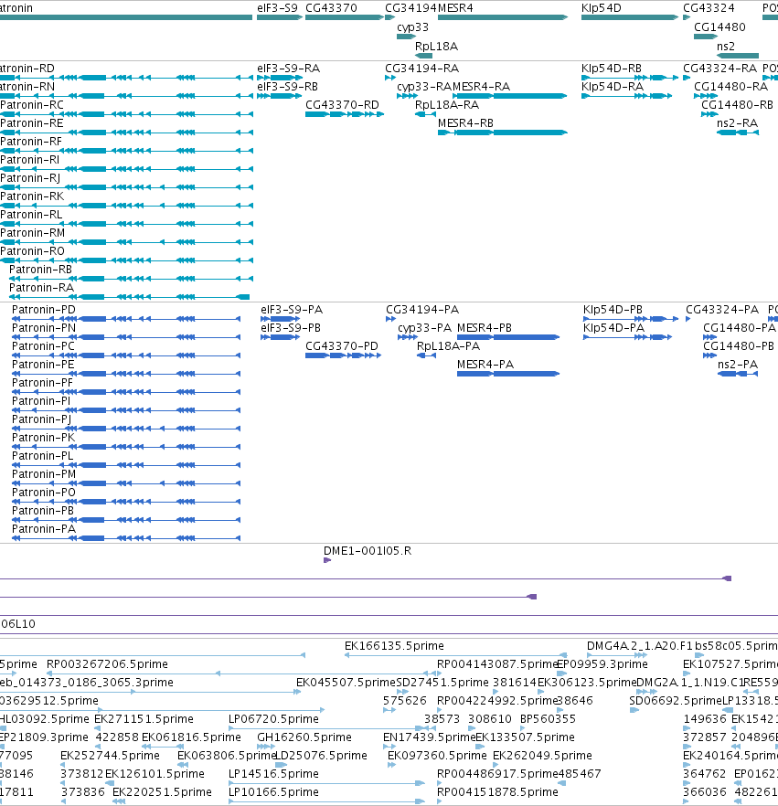Click the MESR4-PA protein glyph
This screenshot has height=806, width=778.
point(508,374)
